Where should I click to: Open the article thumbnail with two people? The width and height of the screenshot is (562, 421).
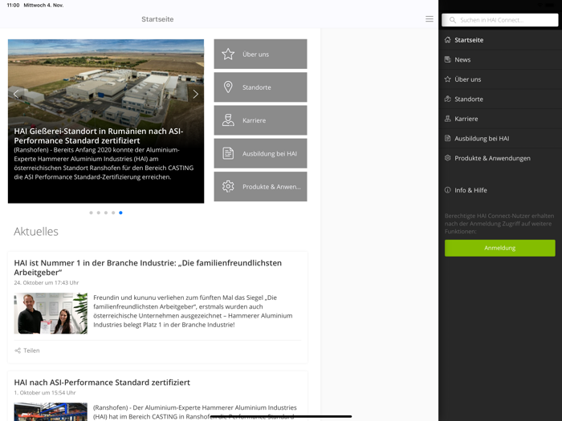click(x=51, y=313)
